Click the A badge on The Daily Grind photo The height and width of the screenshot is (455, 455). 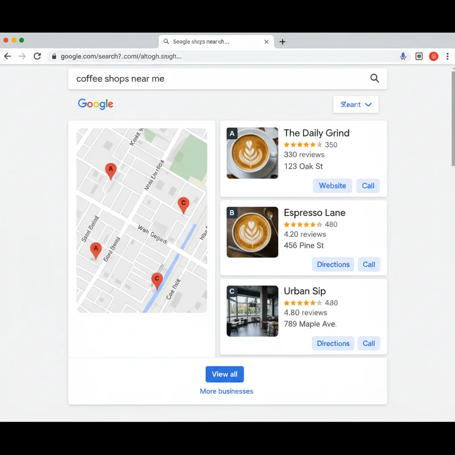pos(232,133)
